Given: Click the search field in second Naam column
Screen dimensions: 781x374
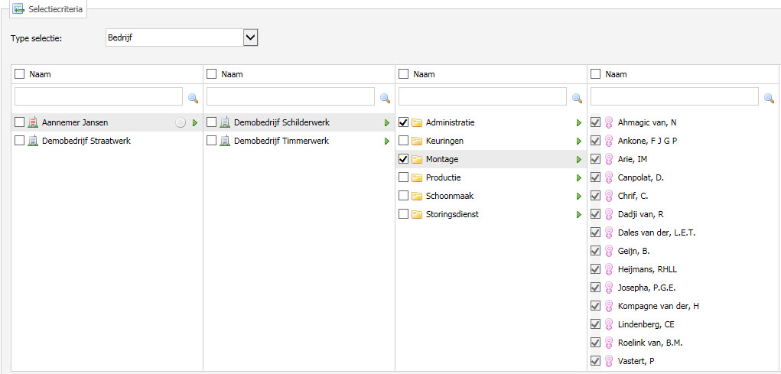Looking at the screenshot, I should tap(291, 96).
